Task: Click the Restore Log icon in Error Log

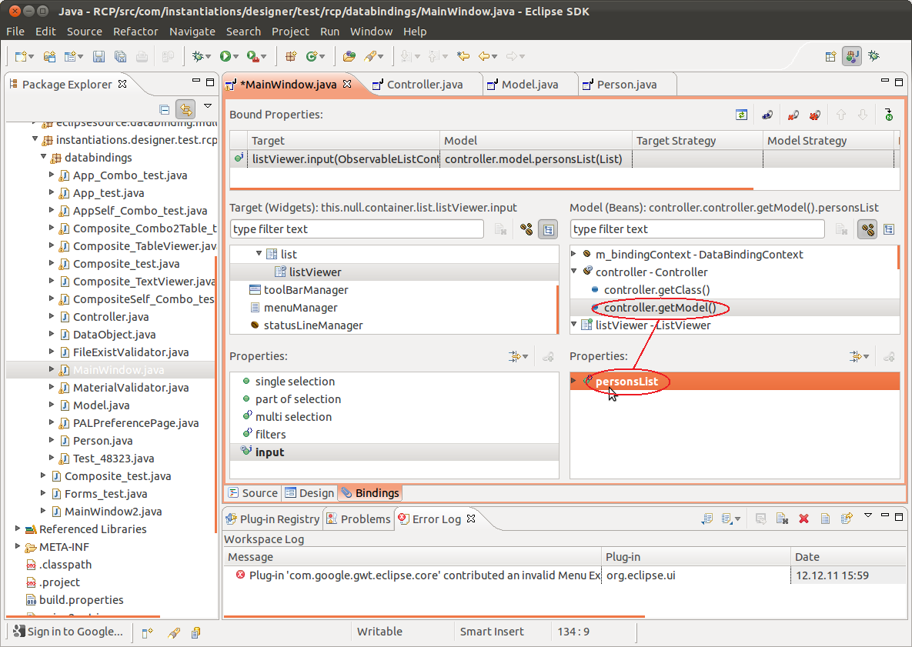Action: click(x=847, y=519)
